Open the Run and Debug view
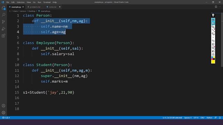Screen dimensions: 223x125 click(x=3, y=29)
